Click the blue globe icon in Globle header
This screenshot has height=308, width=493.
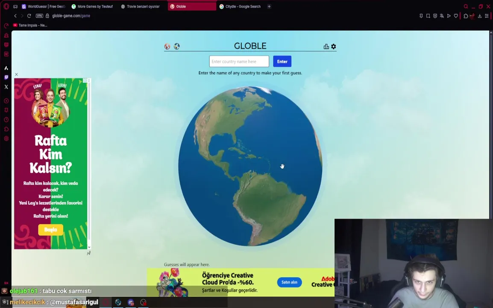pyautogui.click(x=177, y=47)
